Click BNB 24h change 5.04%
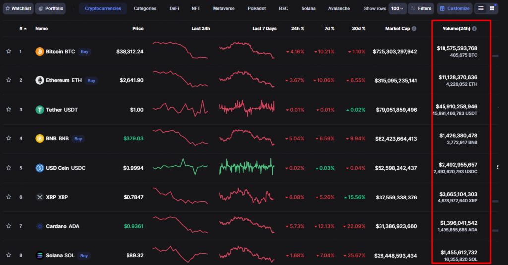This screenshot has height=265, width=508. (295, 138)
